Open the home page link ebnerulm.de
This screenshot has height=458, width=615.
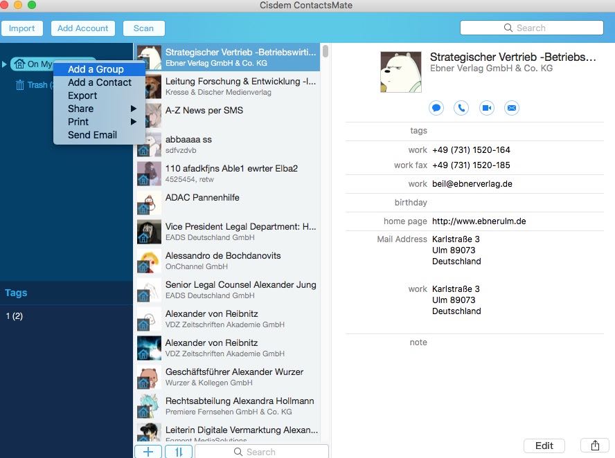tap(479, 221)
